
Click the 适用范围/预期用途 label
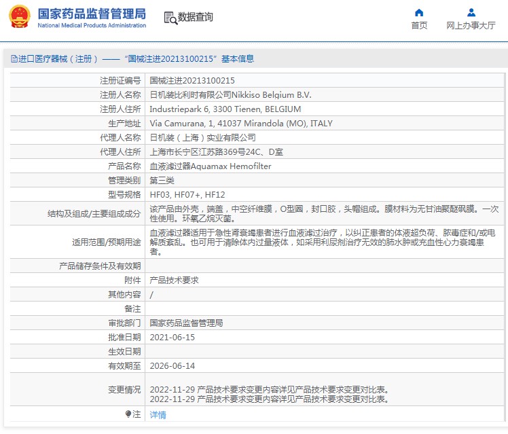pyautogui.click(x=106, y=242)
